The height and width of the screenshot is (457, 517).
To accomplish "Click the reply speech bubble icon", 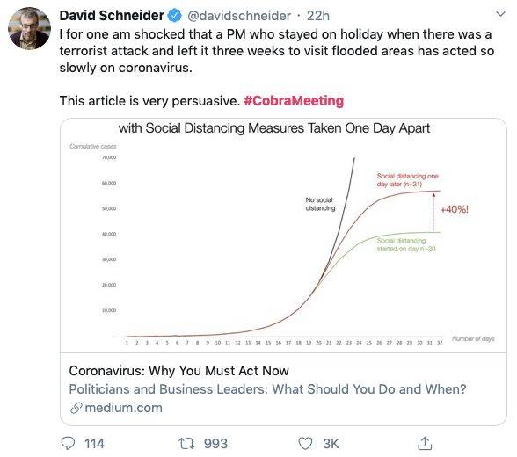I will 68,443.
